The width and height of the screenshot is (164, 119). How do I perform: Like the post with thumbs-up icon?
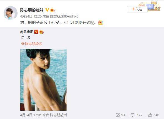[150, 115]
